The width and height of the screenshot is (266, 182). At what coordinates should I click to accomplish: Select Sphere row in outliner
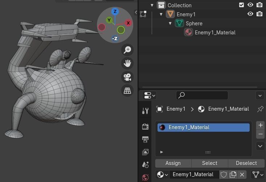(202, 24)
